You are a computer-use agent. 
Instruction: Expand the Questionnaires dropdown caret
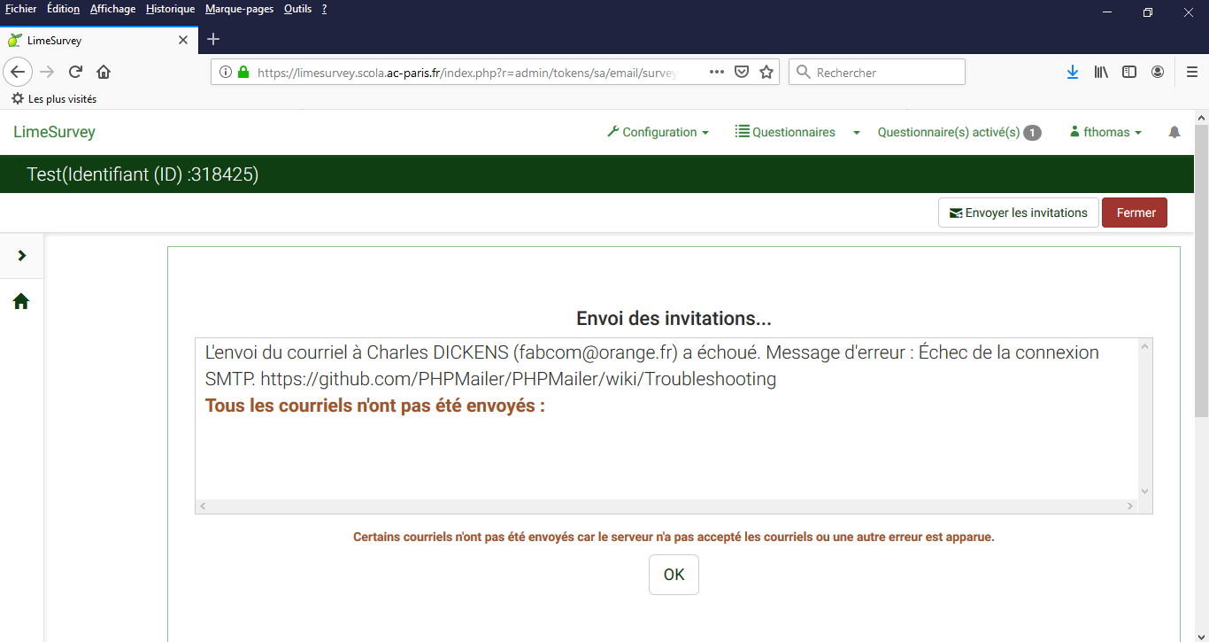tap(856, 132)
